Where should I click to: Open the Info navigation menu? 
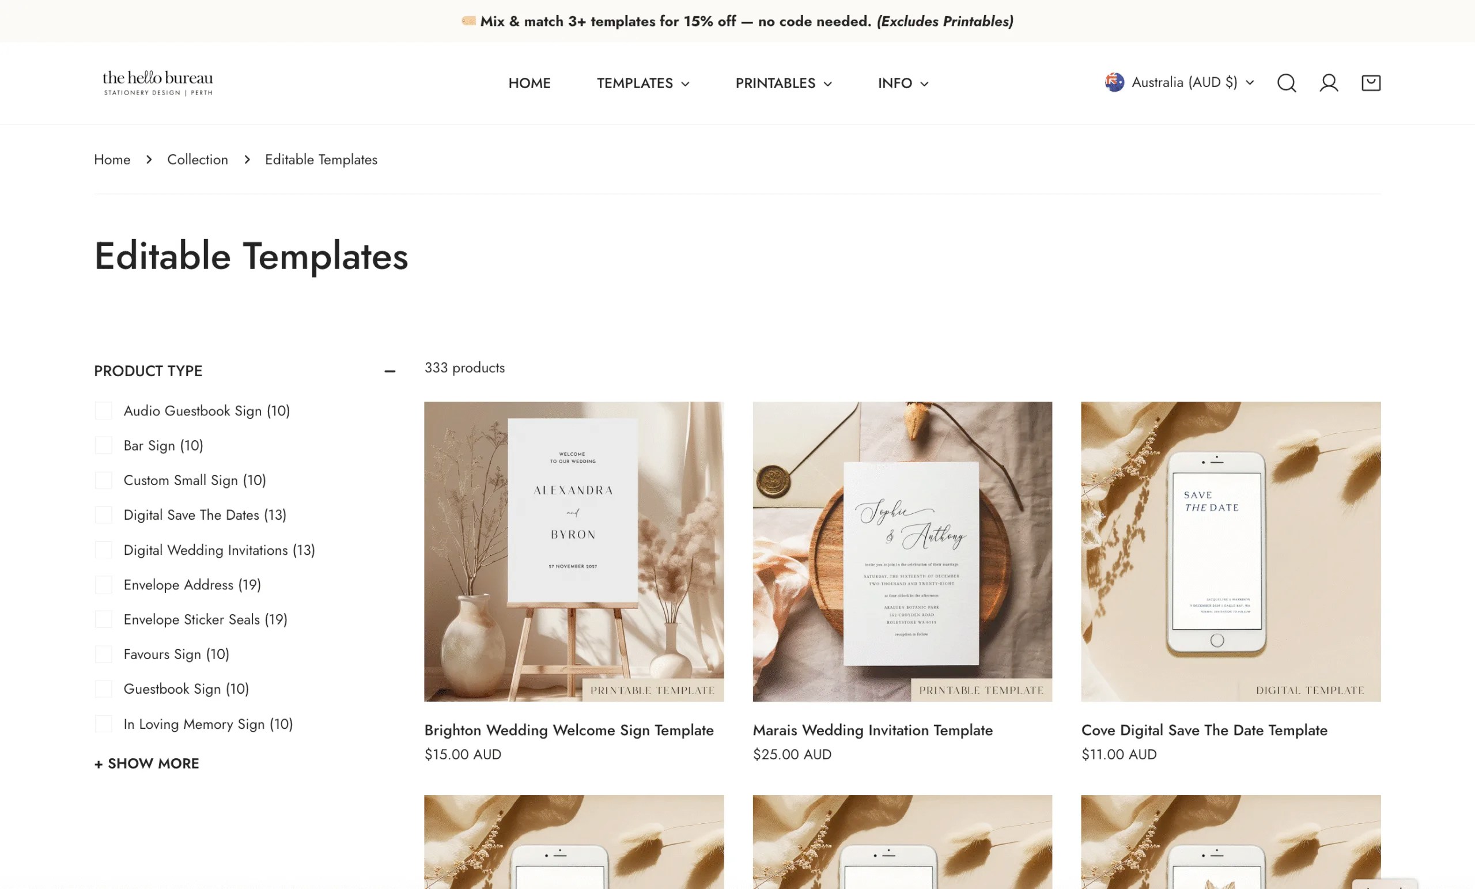point(903,83)
